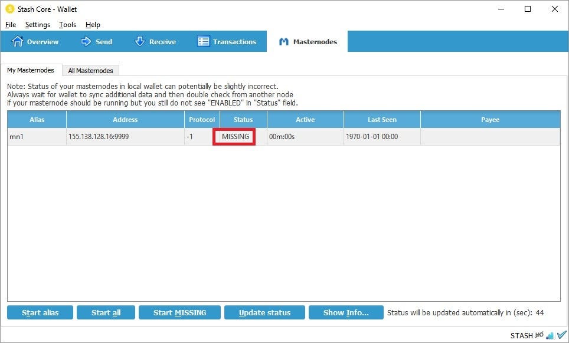This screenshot has height=343, width=569.
Task: Click the Update status button
Action: (x=264, y=312)
